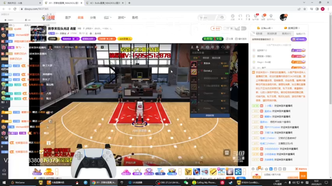The width and height of the screenshot is (332, 186).
Task: Select Magic Bird row in the fan ranking
Action: point(278,62)
